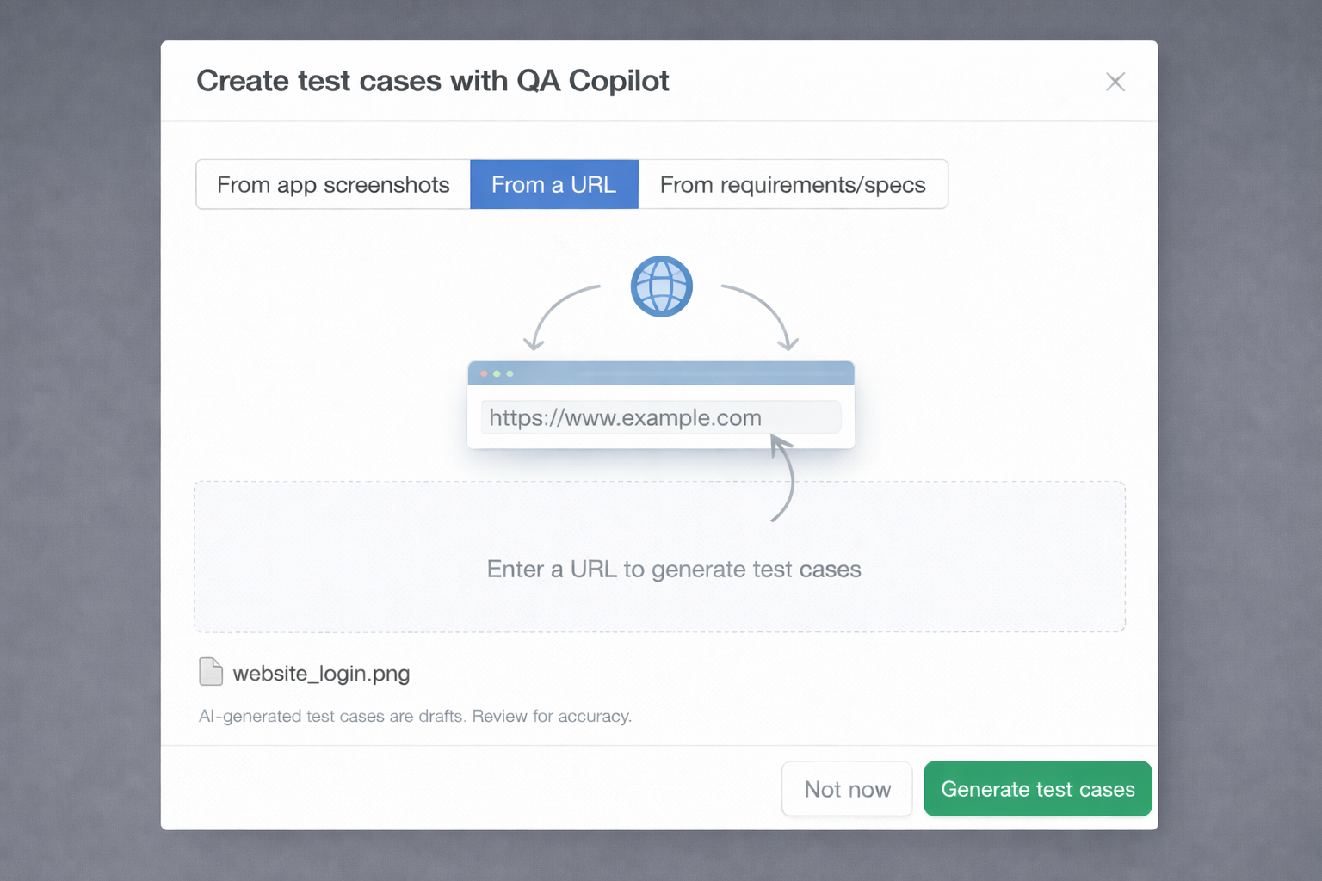This screenshot has width=1322, height=881.
Task: Open the From requirements/specs tab
Action: tap(793, 184)
